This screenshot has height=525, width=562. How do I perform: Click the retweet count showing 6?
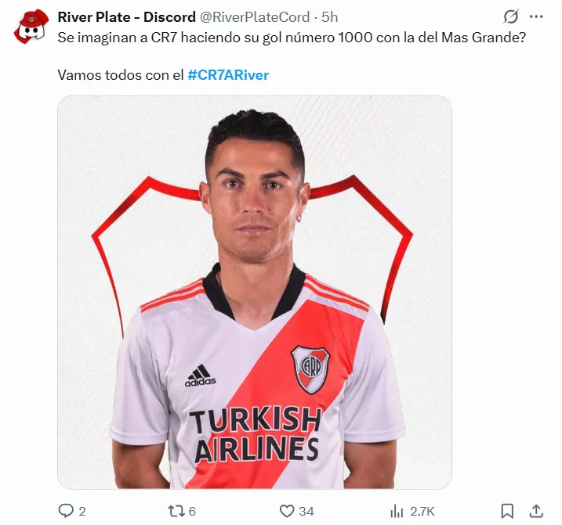coord(192,511)
